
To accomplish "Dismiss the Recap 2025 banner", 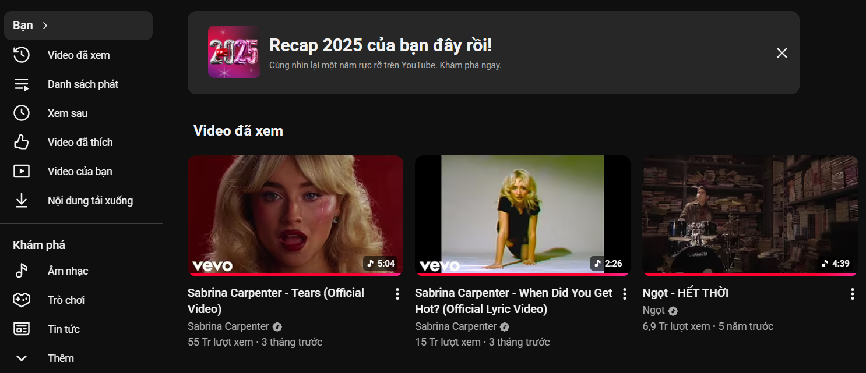I will coord(781,52).
